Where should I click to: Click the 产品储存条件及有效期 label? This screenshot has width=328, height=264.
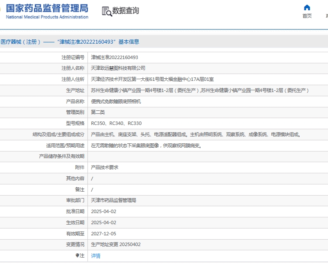pos(62,156)
